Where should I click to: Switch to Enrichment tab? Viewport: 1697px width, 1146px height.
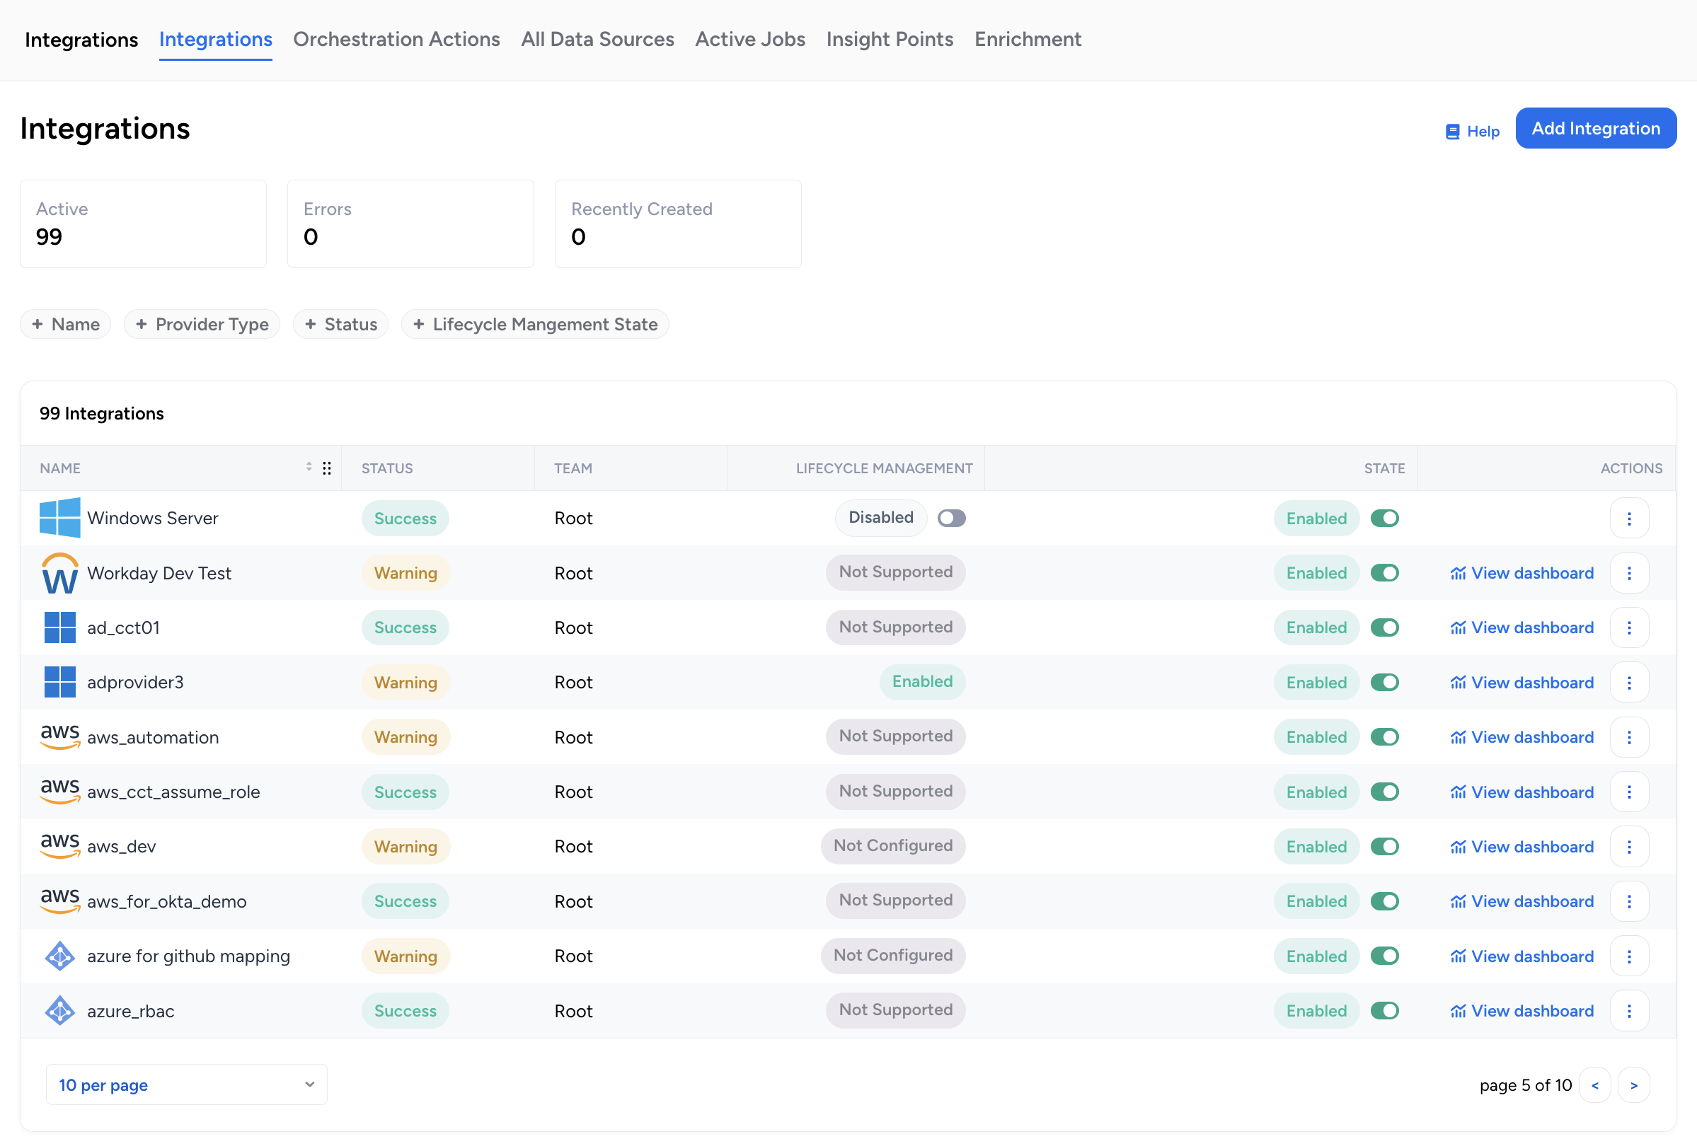pos(1028,40)
